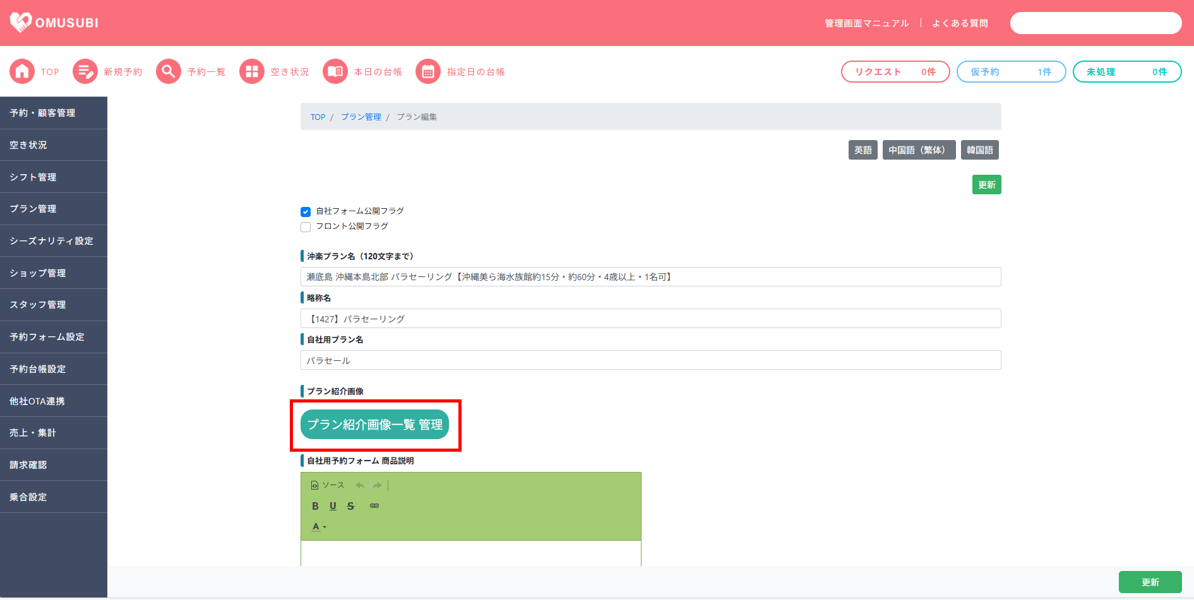Click the 空き状況 grid icon
This screenshot has height=600, width=1194.
(x=252, y=71)
